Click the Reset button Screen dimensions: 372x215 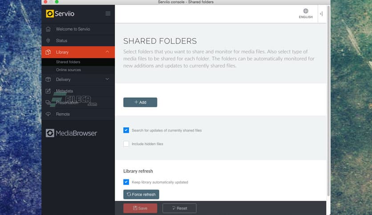click(x=179, y=208)
